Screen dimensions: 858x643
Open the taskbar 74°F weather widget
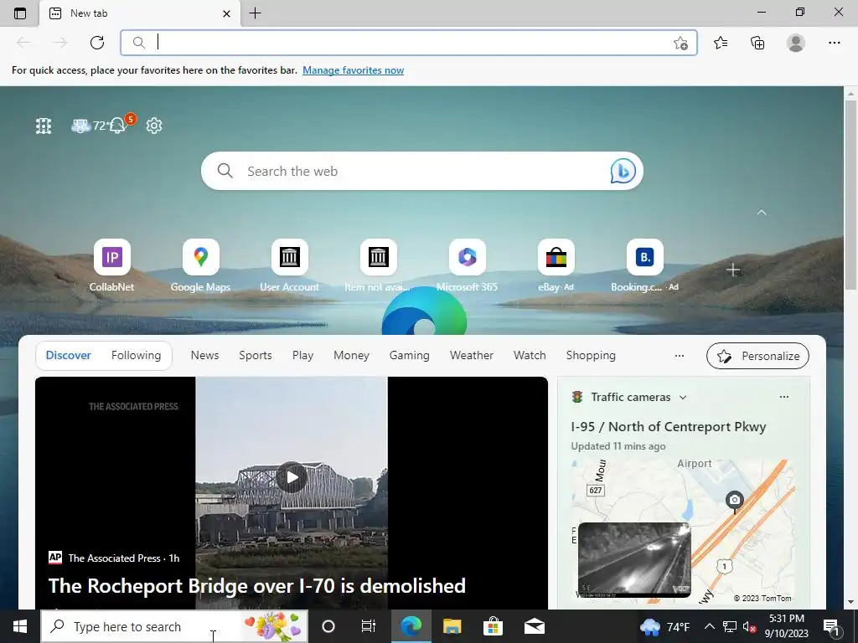664,626
